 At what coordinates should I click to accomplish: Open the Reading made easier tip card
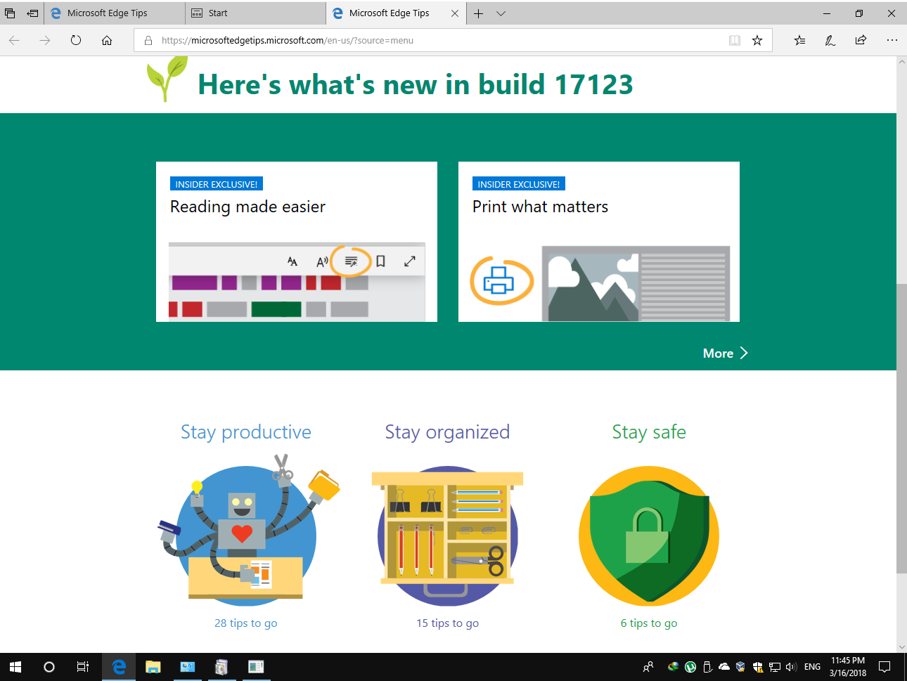click(x=297, y=242)
